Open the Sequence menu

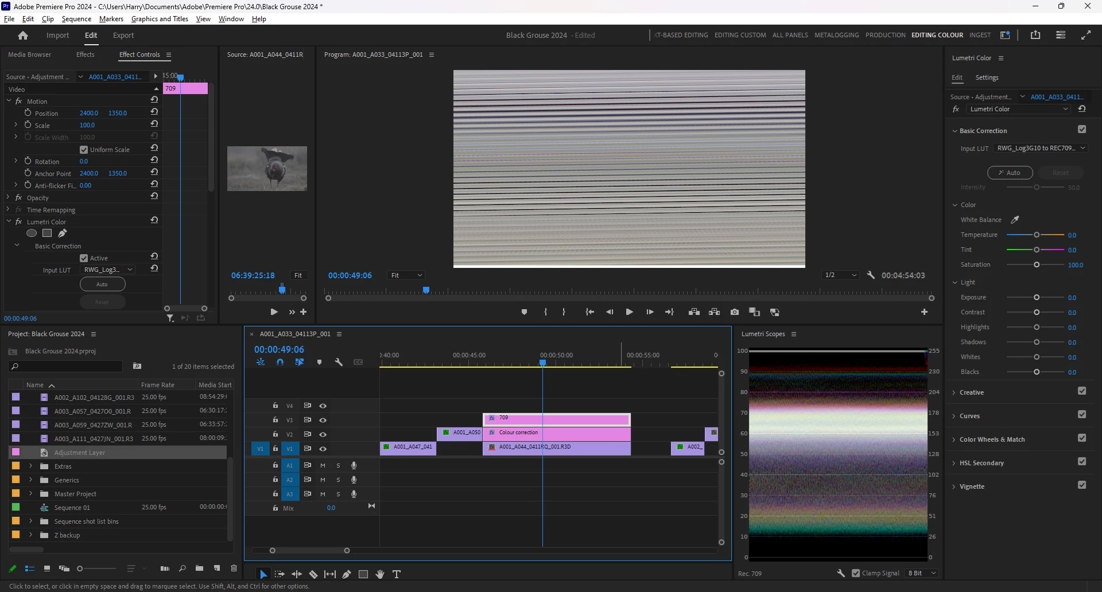click(76, 19)
